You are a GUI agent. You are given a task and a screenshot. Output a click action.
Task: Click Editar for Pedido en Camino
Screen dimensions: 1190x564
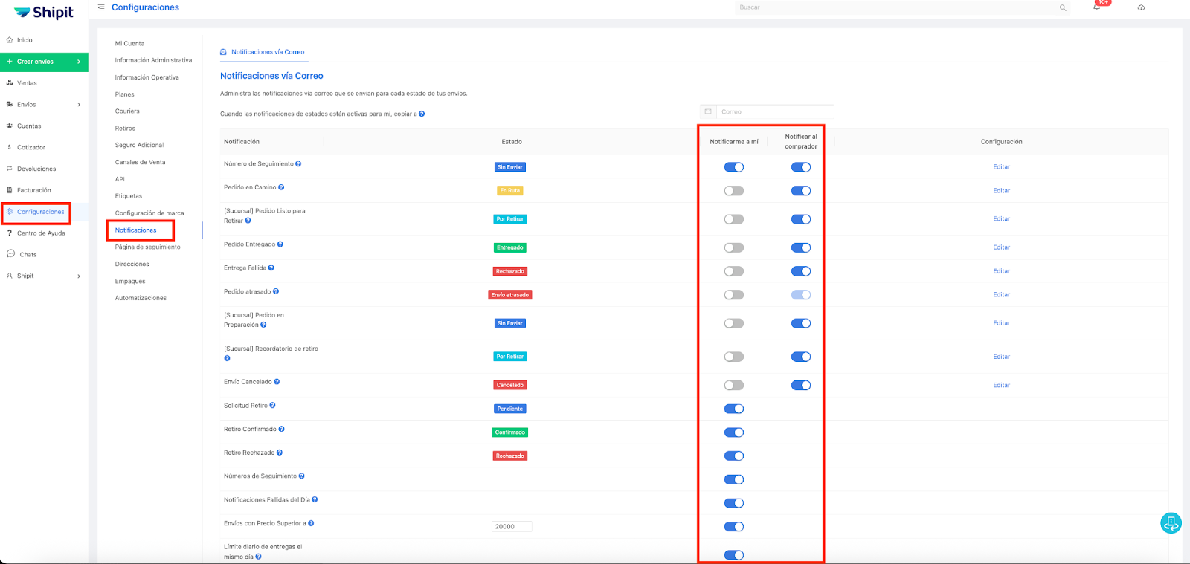click(x=1001, y=191)
